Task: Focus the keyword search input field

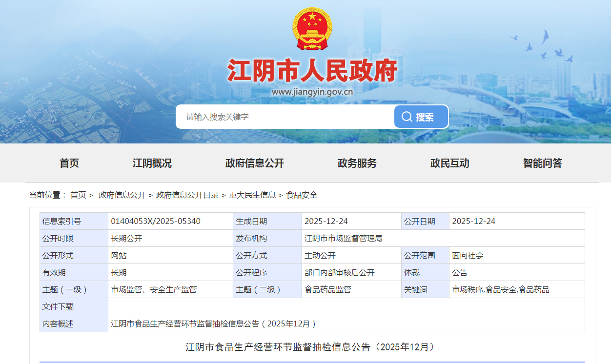Action: (285, 117)
